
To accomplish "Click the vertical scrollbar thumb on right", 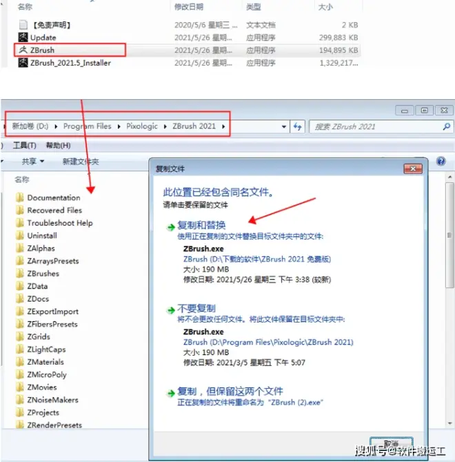I will [x=449, y=235].
